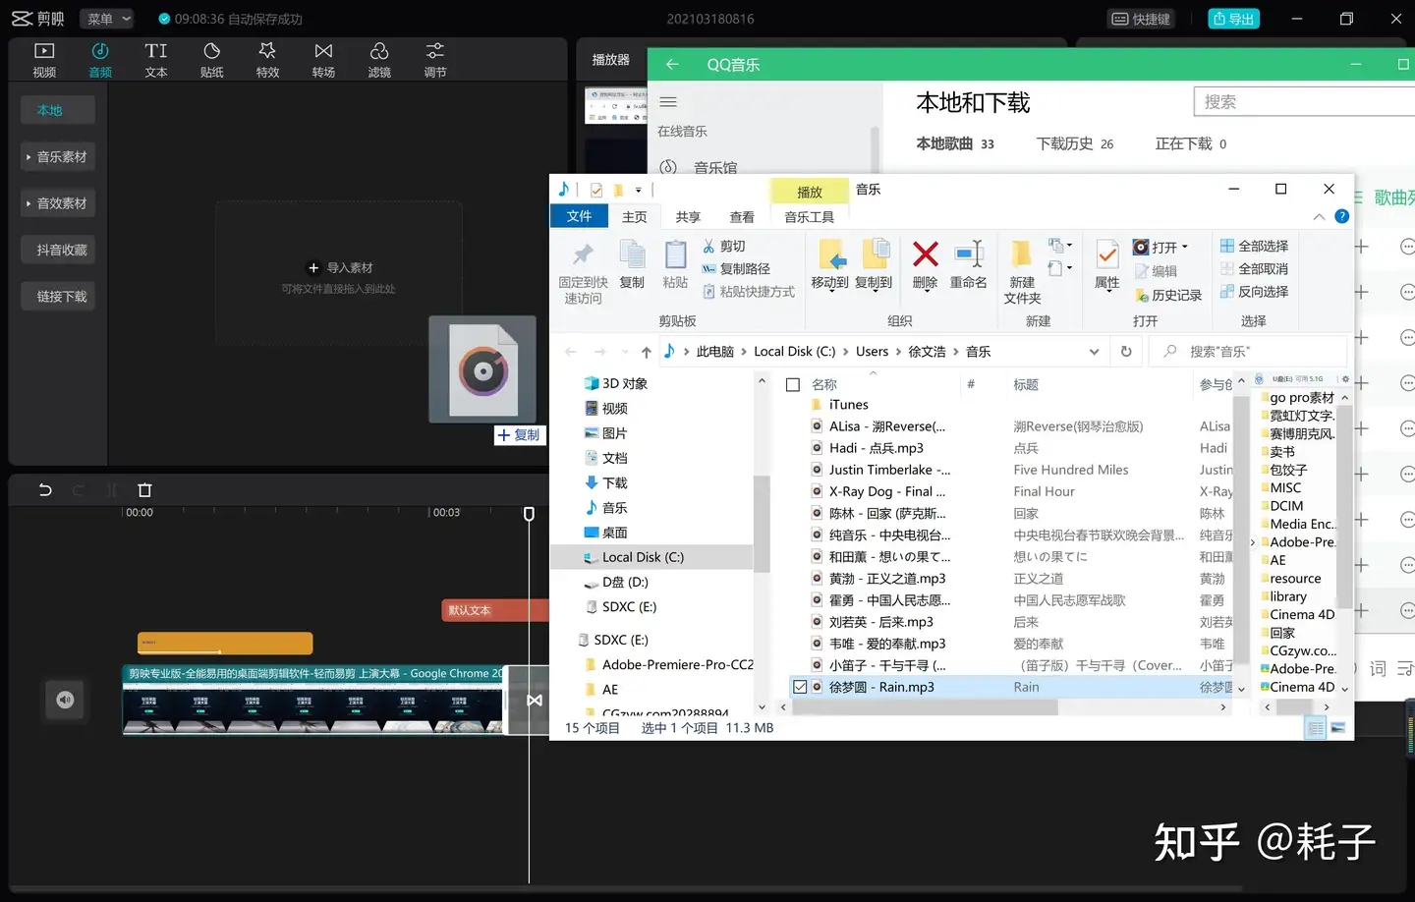Viewport: 1415px width, 902px height.
Task: Click the 移动到 icon in ribbon
Action: 829,265
